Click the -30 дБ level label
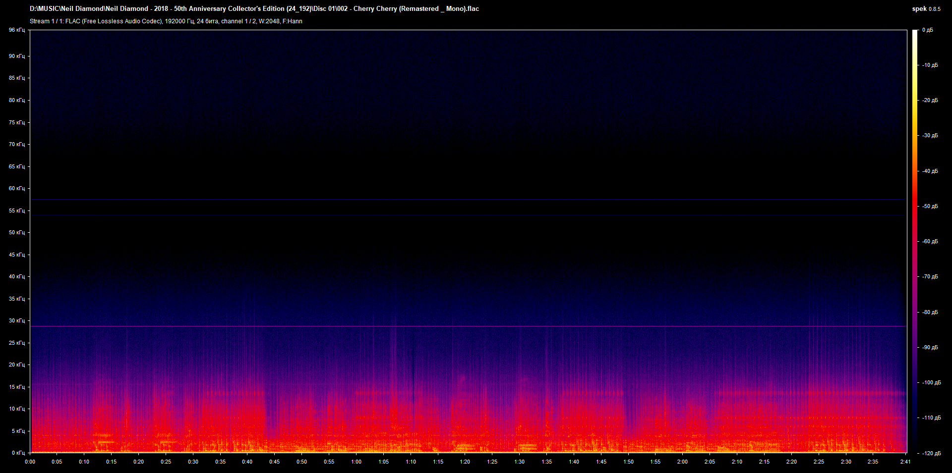Viewport: 952px width, 473px height. [x=930, y=136]
